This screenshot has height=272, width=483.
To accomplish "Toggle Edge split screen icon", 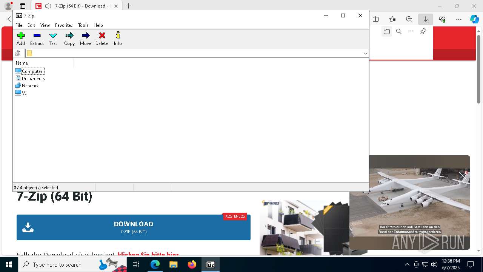I will click(376, 19).
